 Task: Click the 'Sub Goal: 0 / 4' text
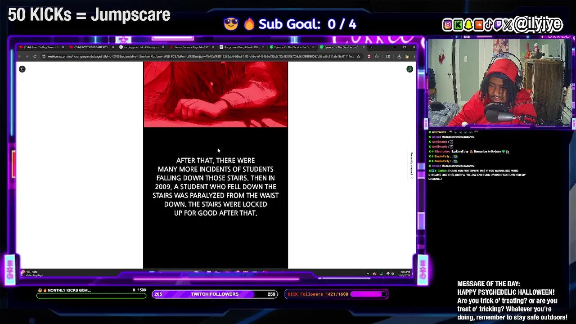(x=307, y=24)
